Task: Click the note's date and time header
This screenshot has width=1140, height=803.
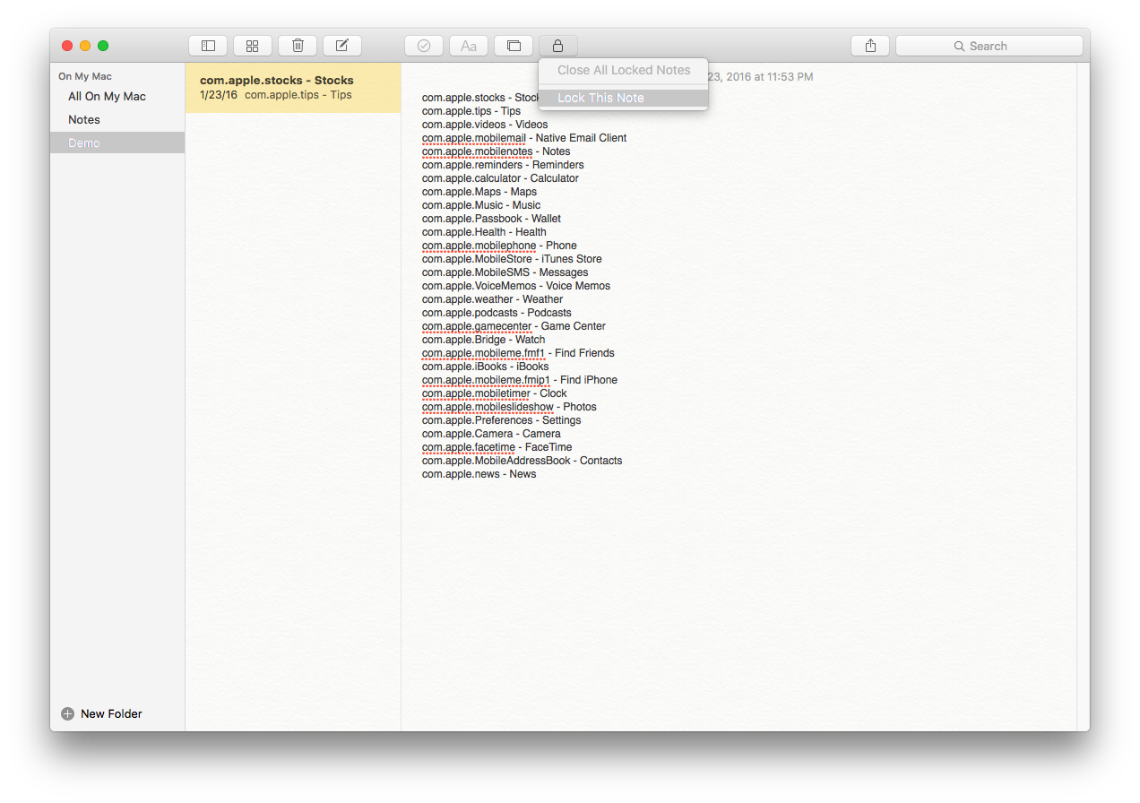Action: [761, 77]
